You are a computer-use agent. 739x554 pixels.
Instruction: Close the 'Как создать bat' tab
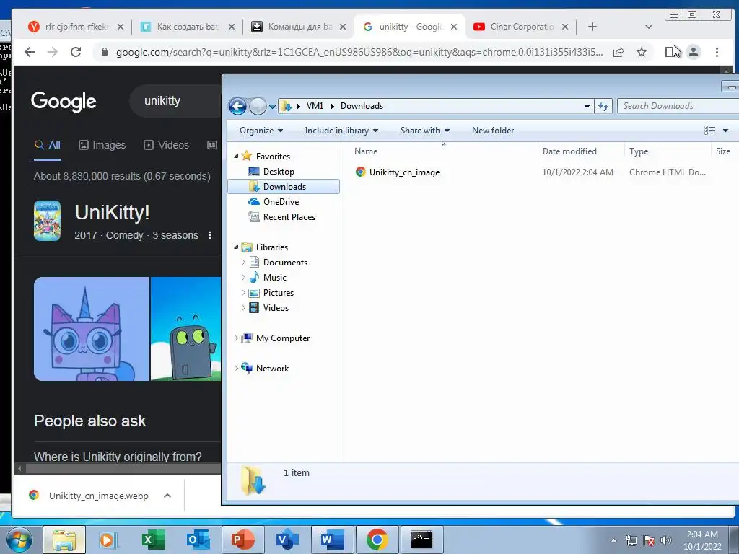pos(232,27)
